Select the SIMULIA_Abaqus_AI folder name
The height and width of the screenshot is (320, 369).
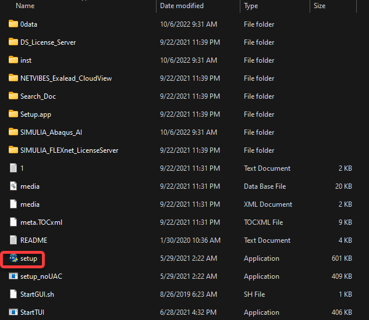(51, 132)
